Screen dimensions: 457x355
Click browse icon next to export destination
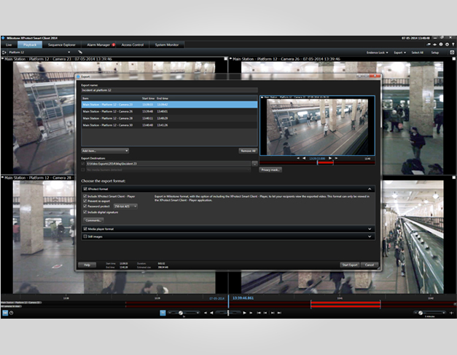254,164
